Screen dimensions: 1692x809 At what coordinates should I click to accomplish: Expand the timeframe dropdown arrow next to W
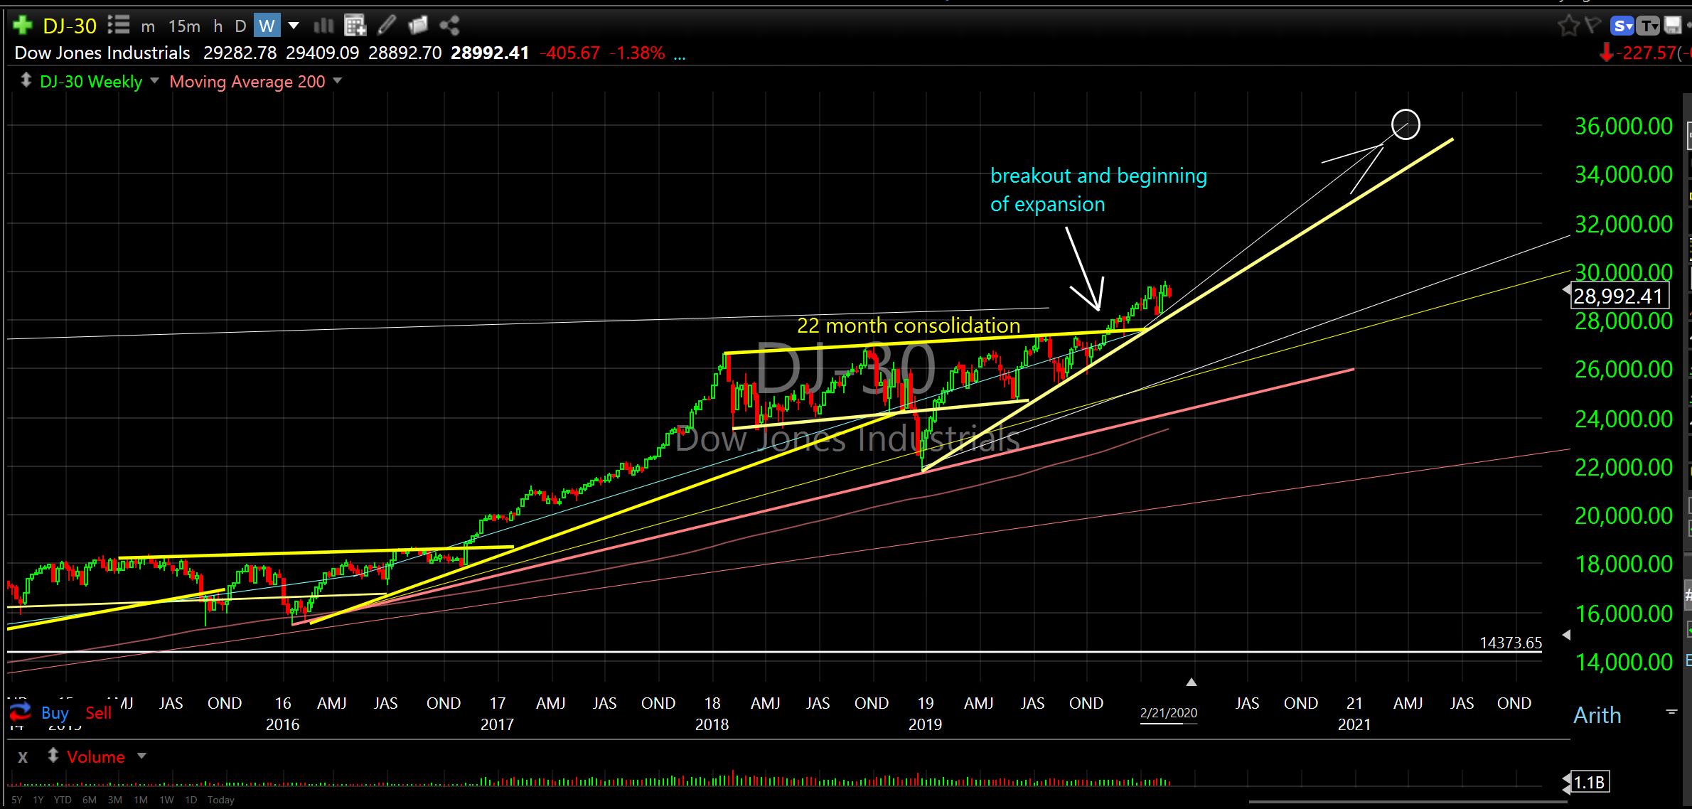[293, 26]
